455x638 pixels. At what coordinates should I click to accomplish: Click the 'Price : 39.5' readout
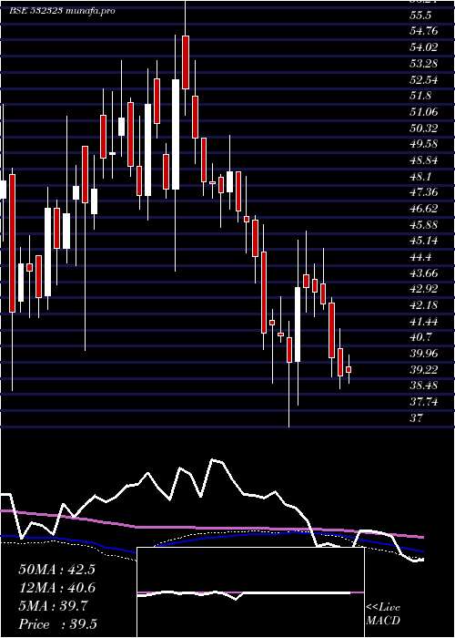point(57,624)
